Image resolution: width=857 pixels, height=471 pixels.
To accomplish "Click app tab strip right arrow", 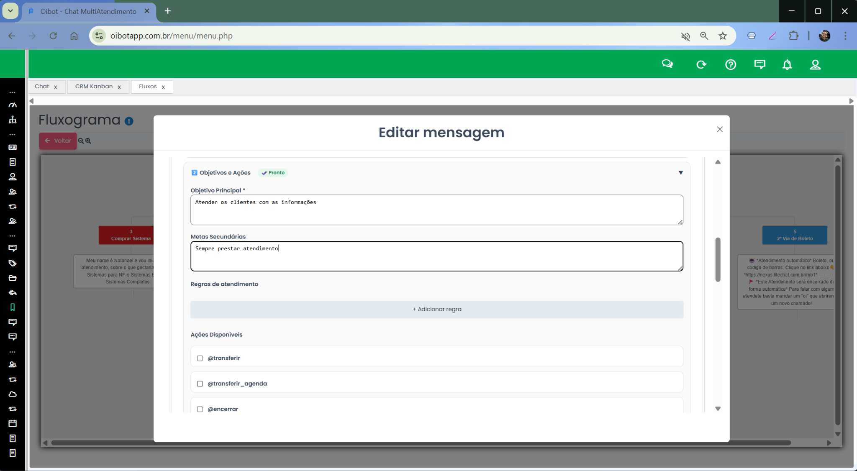I will 851,101.
